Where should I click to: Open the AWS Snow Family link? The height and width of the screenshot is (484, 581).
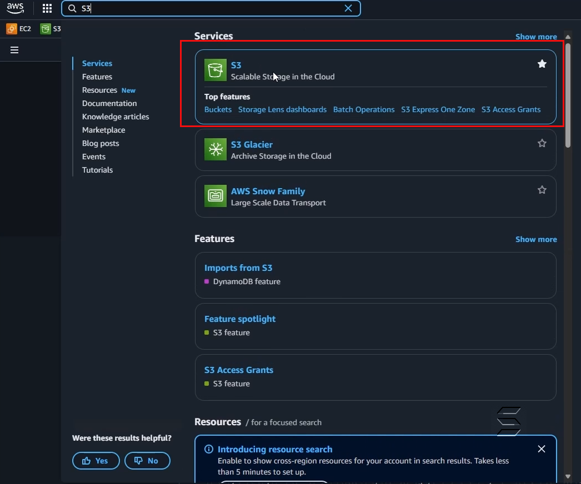click(x=268, y=191)
